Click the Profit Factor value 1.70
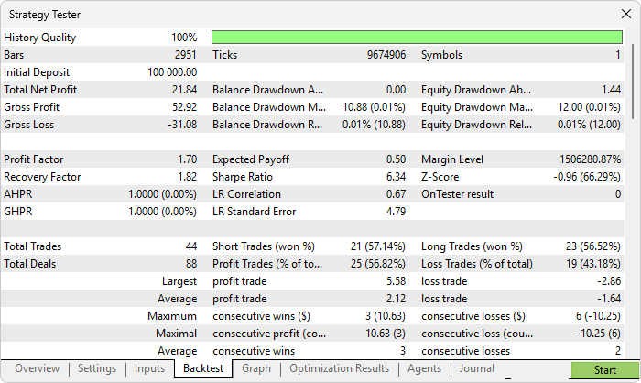Viewport: 641px width, 383px height. [x=186, y=159]
